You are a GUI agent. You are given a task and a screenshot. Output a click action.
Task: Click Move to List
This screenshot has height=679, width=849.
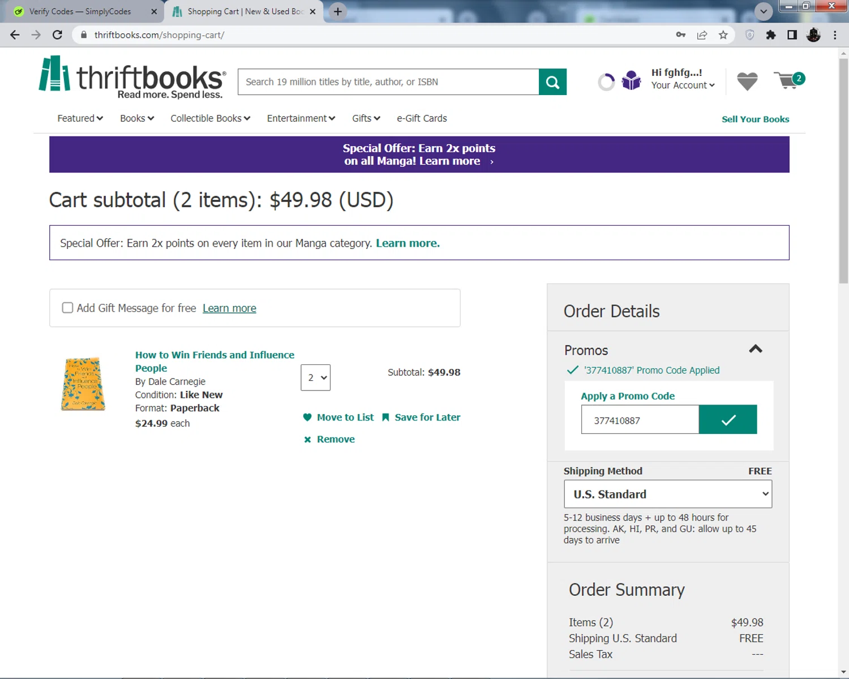coord(338,417)
